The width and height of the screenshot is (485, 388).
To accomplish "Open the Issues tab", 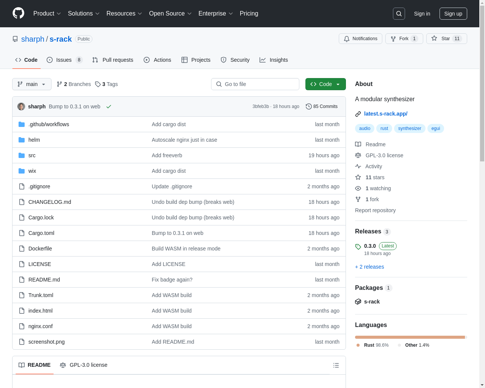I will [x=64, y=60].
